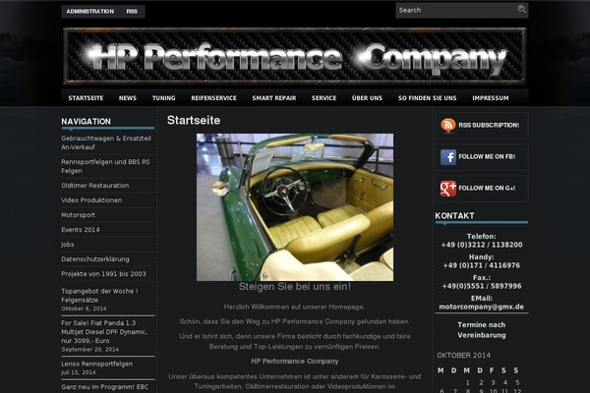This screenshot has height=393, width=590.
Task: Open So Finden Sie Uns menu item
Action: tap(427, 98)
